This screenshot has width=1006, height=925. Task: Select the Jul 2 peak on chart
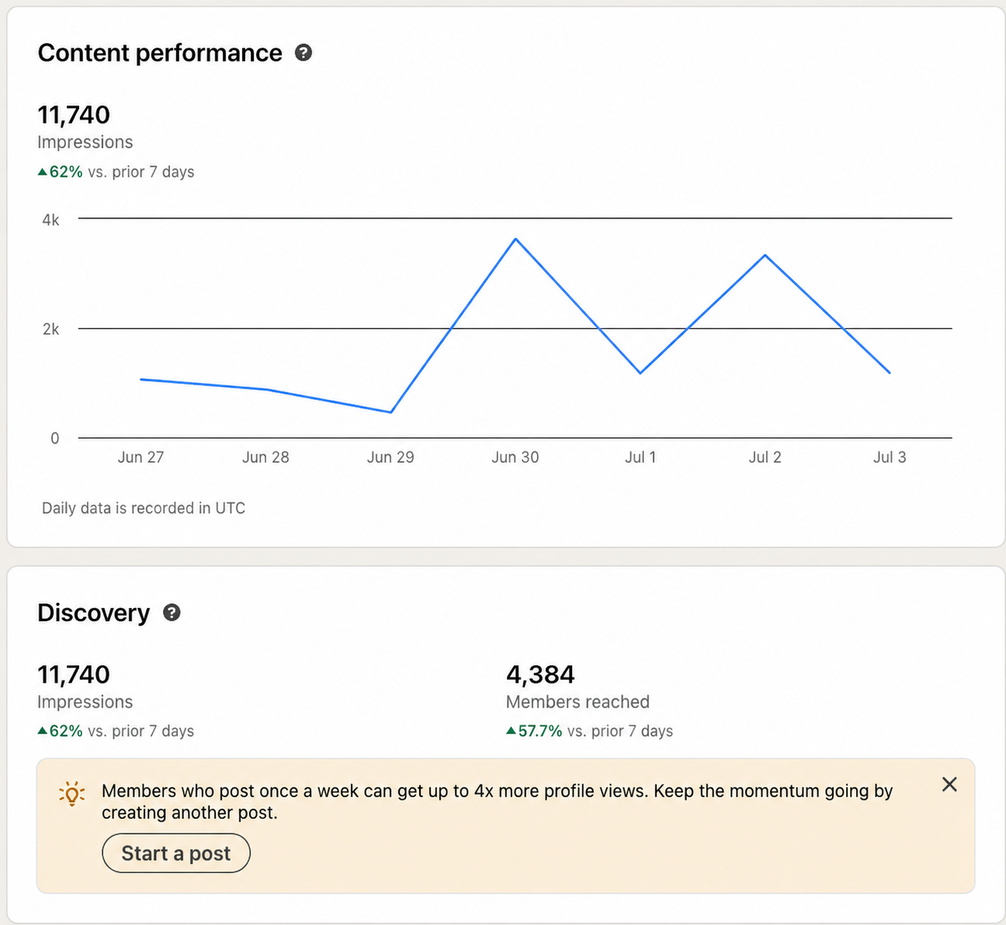click(x=764, y=255)
